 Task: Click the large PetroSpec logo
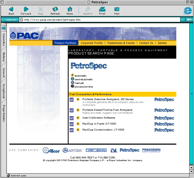89,66
